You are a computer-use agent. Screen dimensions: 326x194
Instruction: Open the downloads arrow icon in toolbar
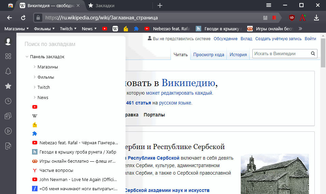pyautogui.click(x=316, y=18)
